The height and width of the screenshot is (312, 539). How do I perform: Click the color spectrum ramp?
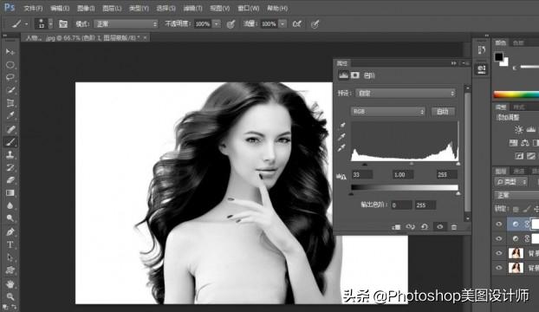click(x=516, y=94)
